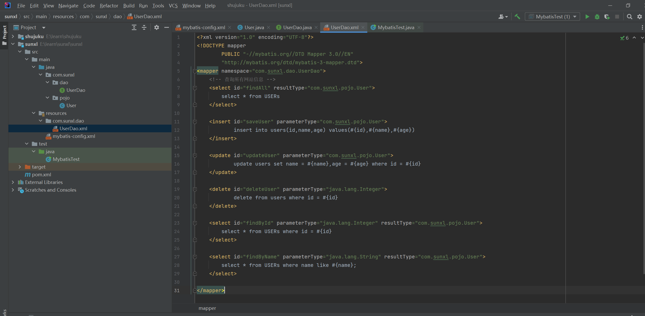
Task: Run with coverage shield icon
Action: [607, 17]
